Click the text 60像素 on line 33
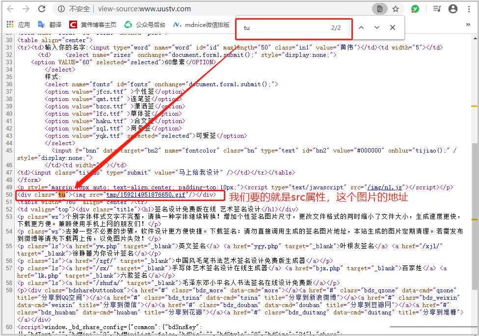This screenshot has height=336, width=479. [175, 62]
